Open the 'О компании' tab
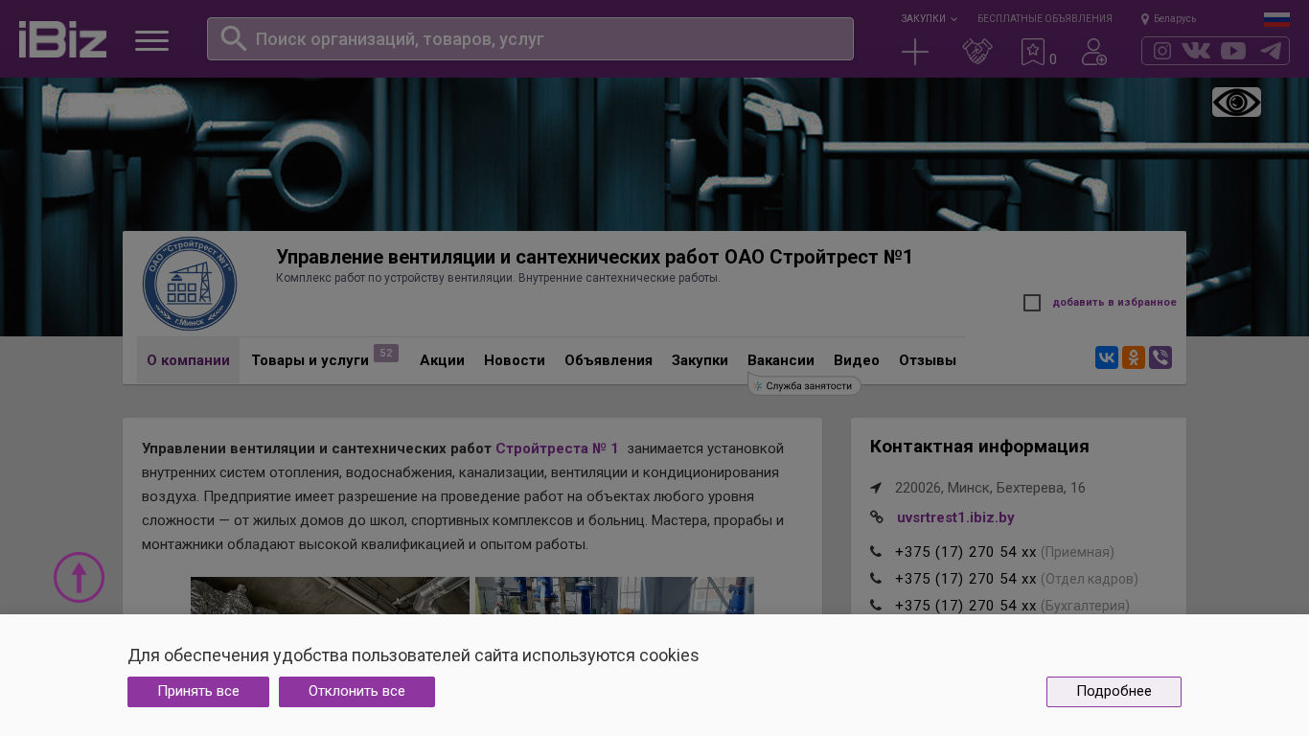 188,360
